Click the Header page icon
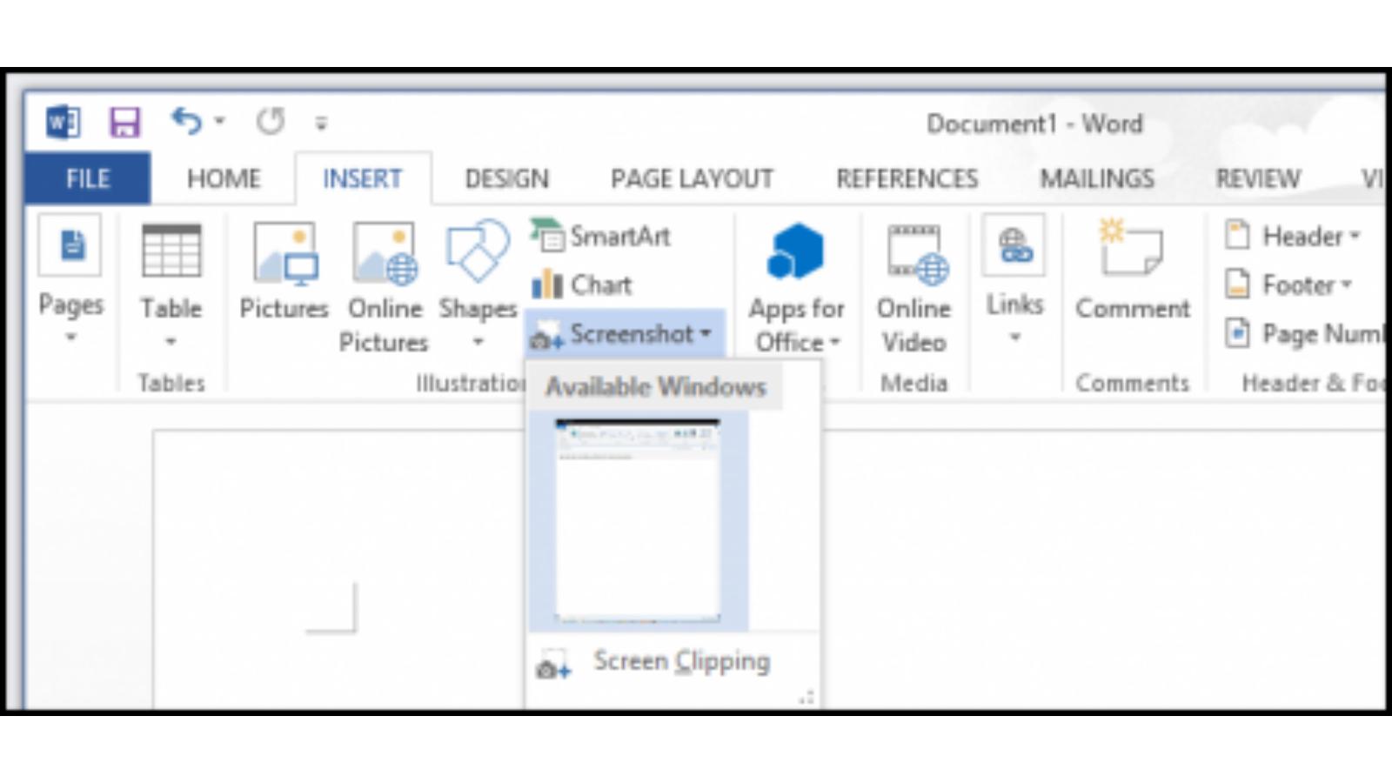Image resolution: width=1392 pixels, height=783 pixels. [1237, 235]
